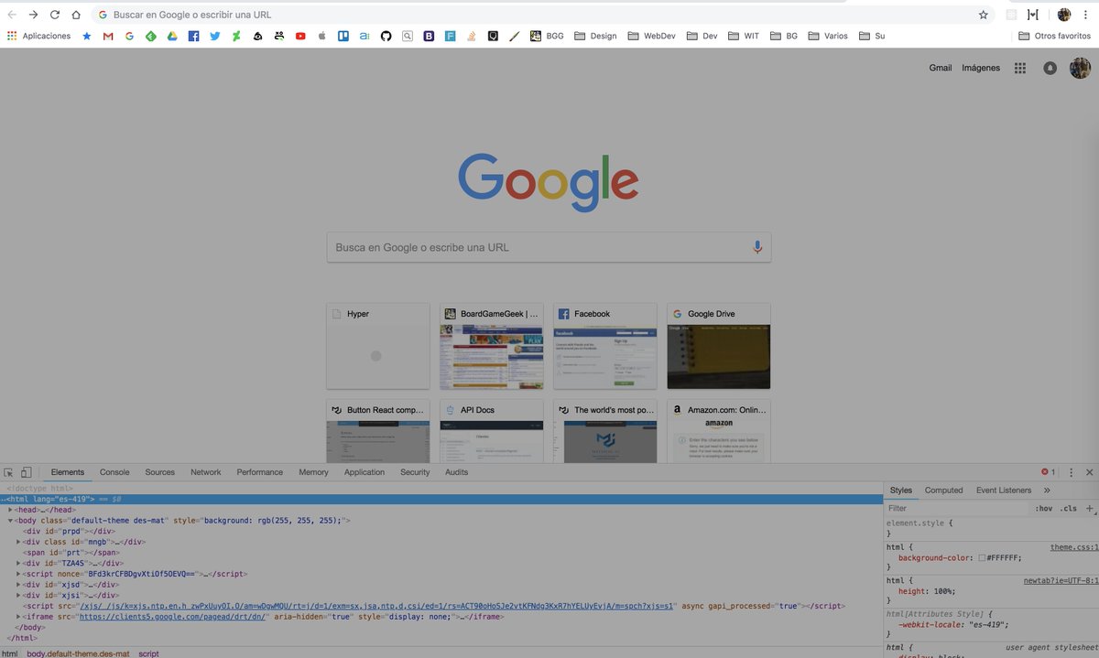Open the Aplicaciones apps shortcut
Screen dimensions: 1099x658
click(x=38, y=37)
